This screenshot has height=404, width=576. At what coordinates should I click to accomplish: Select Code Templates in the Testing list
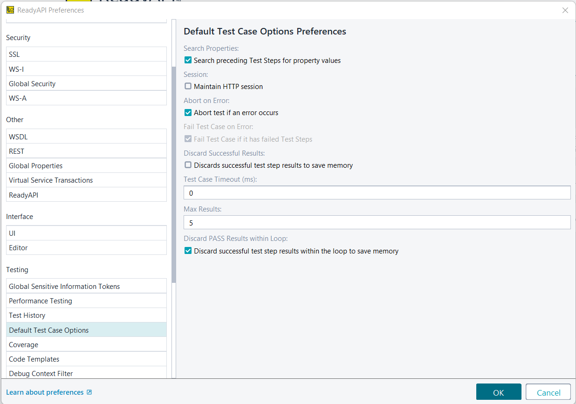[86, 359]
